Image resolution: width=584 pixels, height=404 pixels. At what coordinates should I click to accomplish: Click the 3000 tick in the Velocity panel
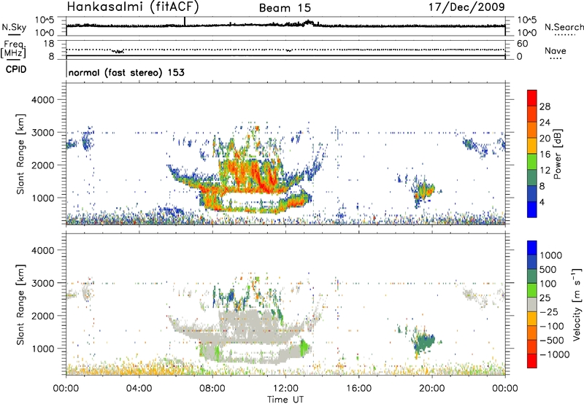[42, 283]
